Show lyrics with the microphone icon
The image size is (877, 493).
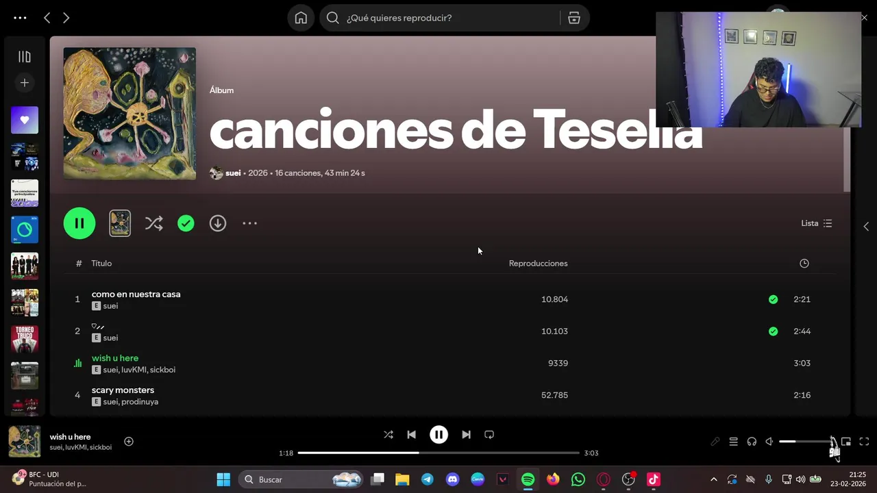point(715,442)
